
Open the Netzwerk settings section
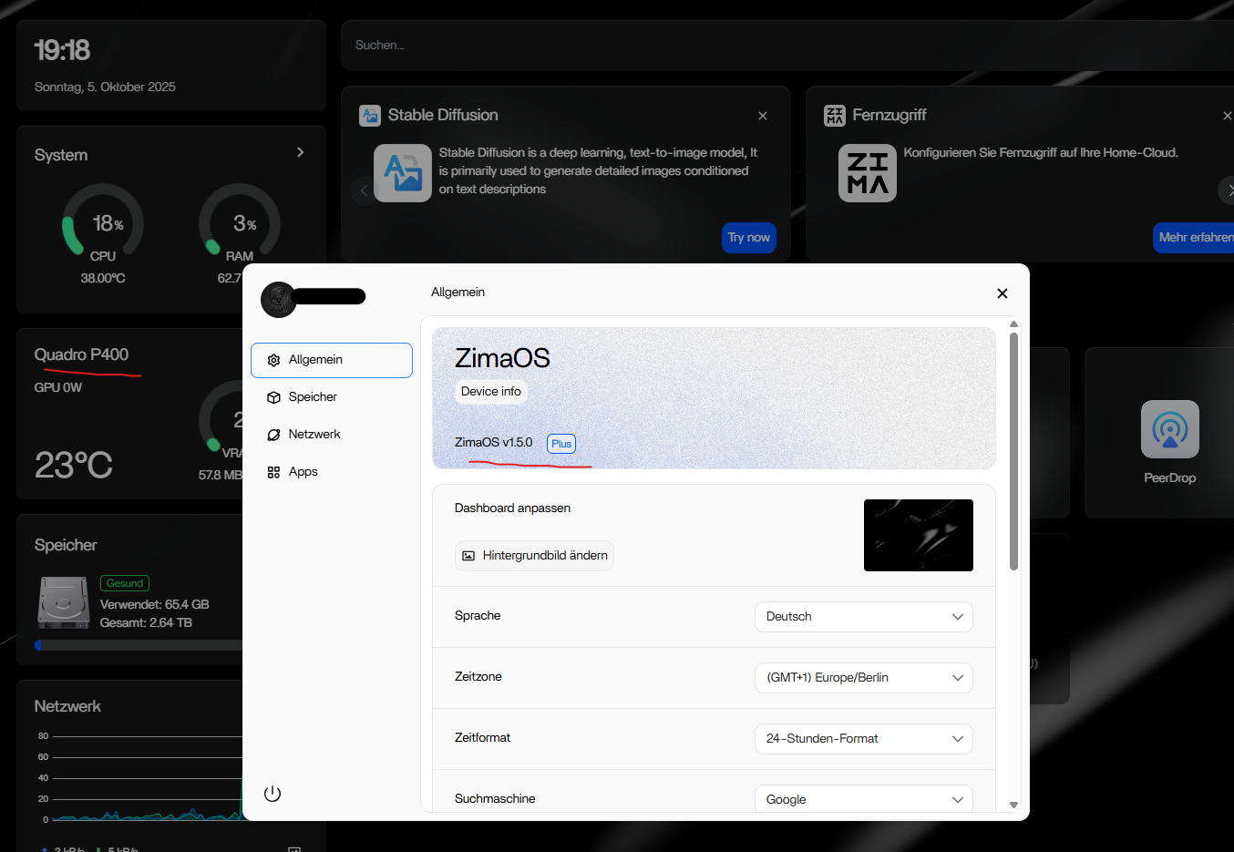coord(332,435)
